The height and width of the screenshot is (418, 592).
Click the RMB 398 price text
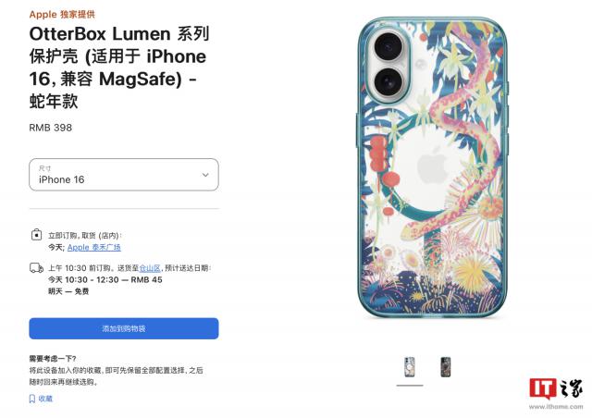pos(51,128)
